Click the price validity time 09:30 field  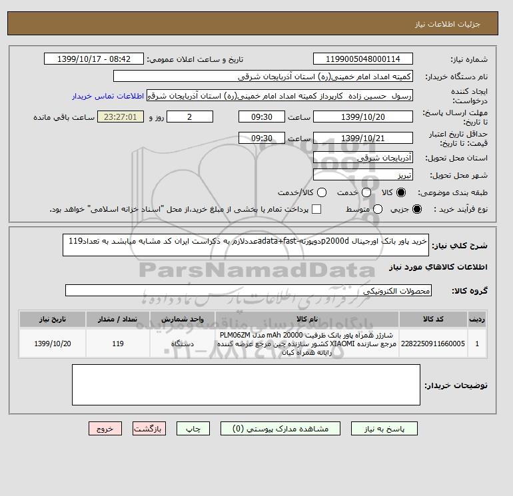point(262,138)
